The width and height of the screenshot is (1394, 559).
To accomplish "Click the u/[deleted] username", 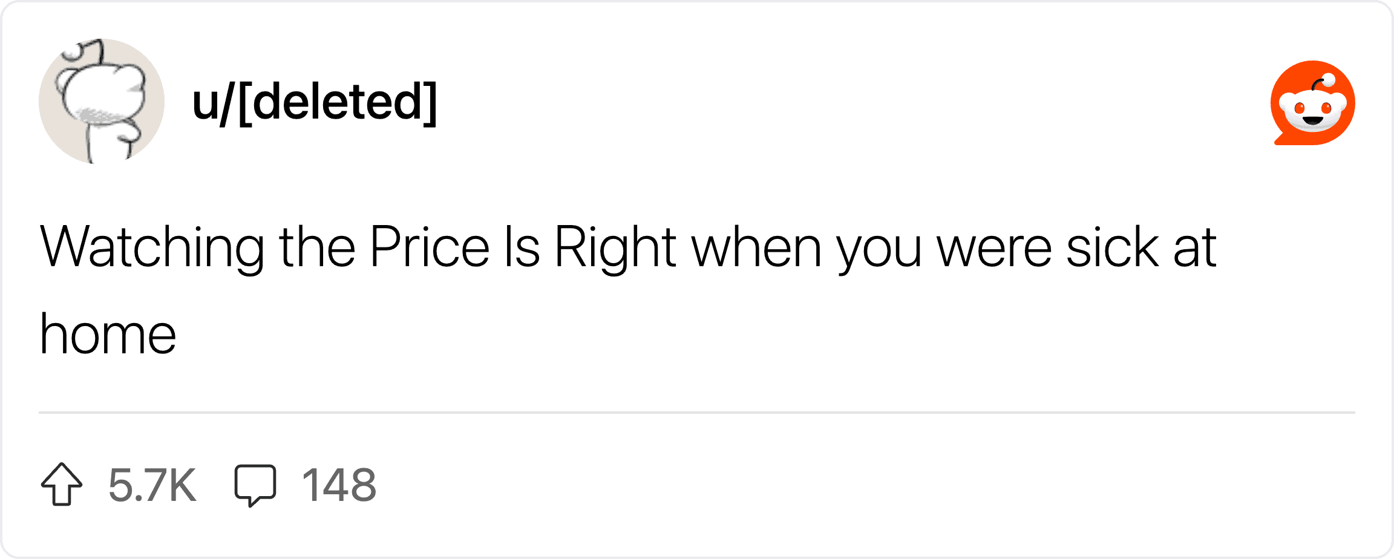I will 314,102.
